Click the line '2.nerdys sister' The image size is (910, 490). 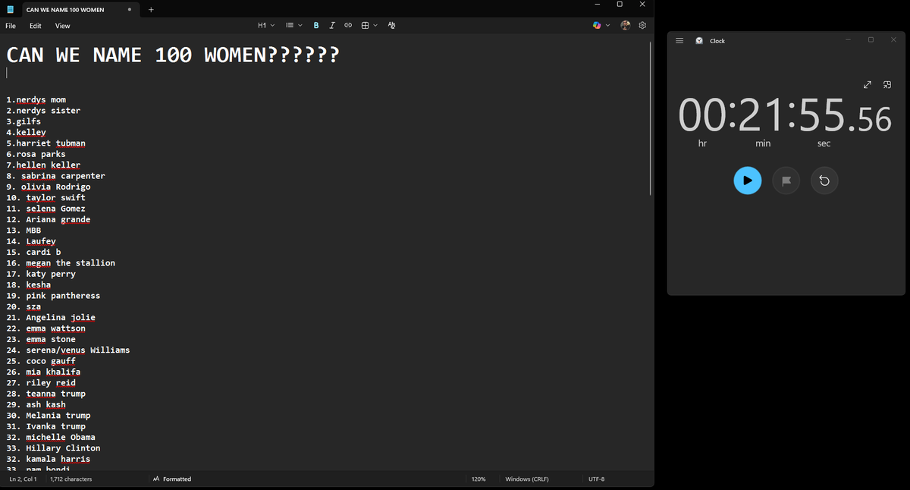43,111
